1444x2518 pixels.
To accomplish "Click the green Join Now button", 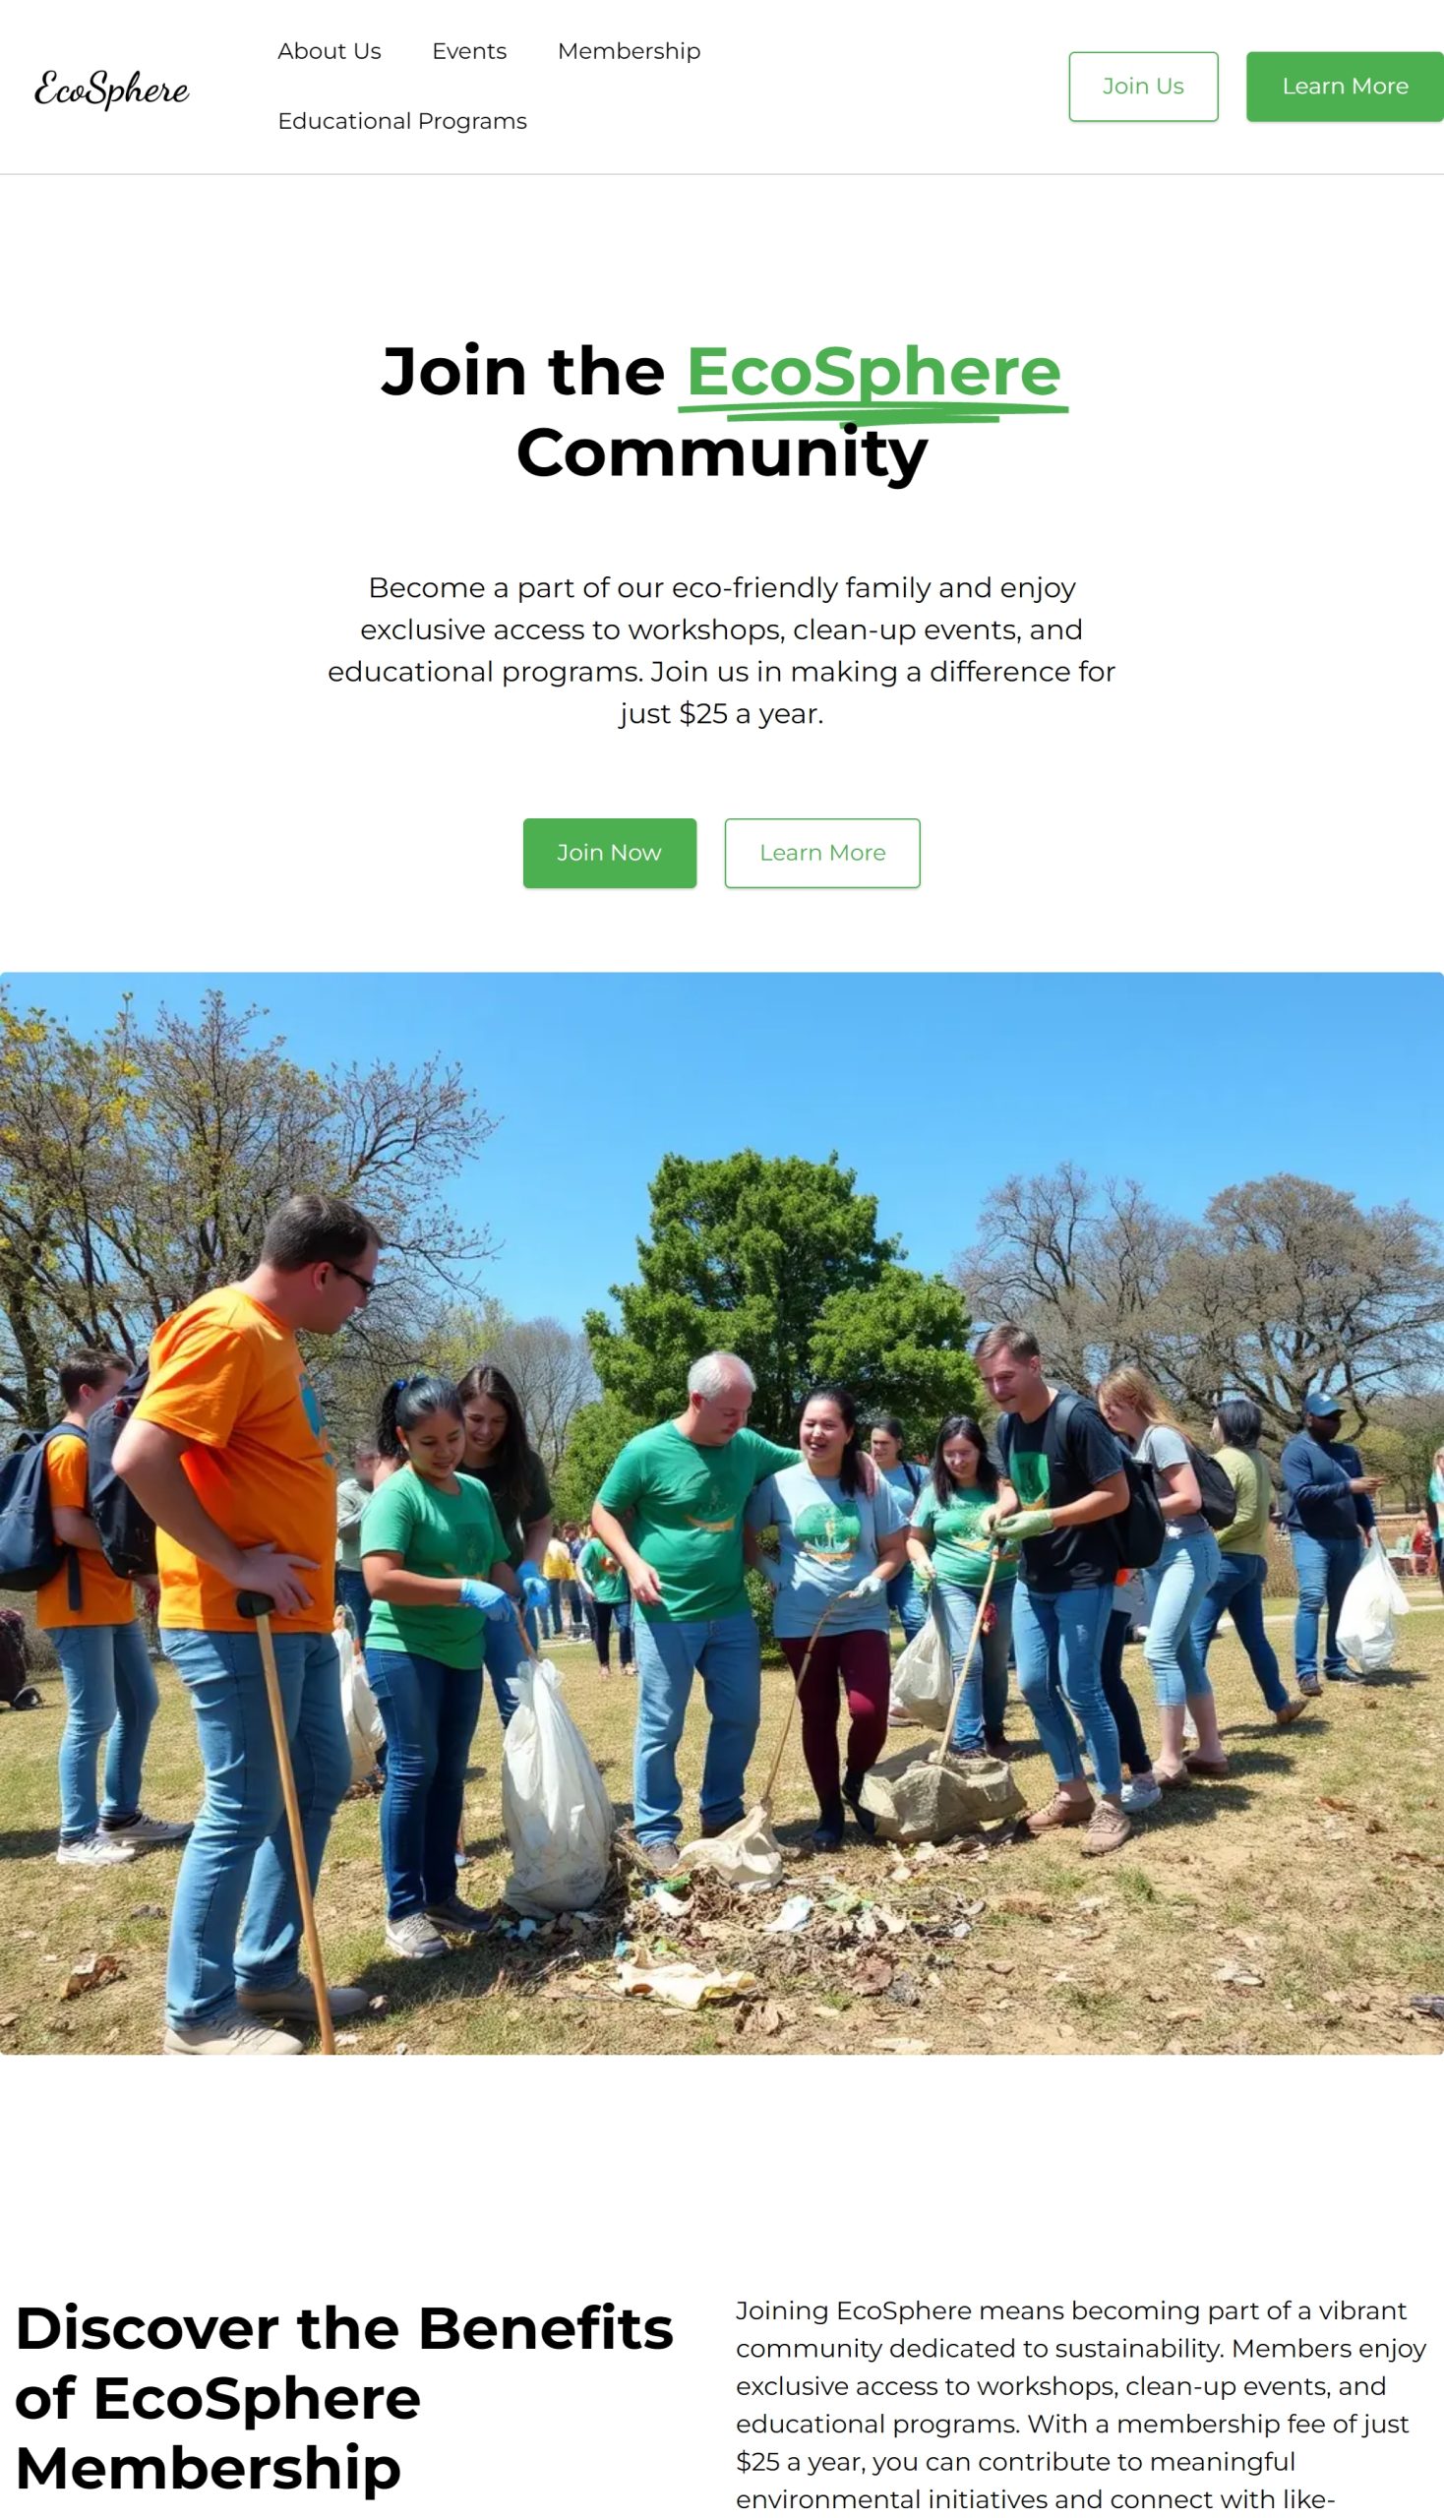I will pyautogui.click(x=609, y=853).
